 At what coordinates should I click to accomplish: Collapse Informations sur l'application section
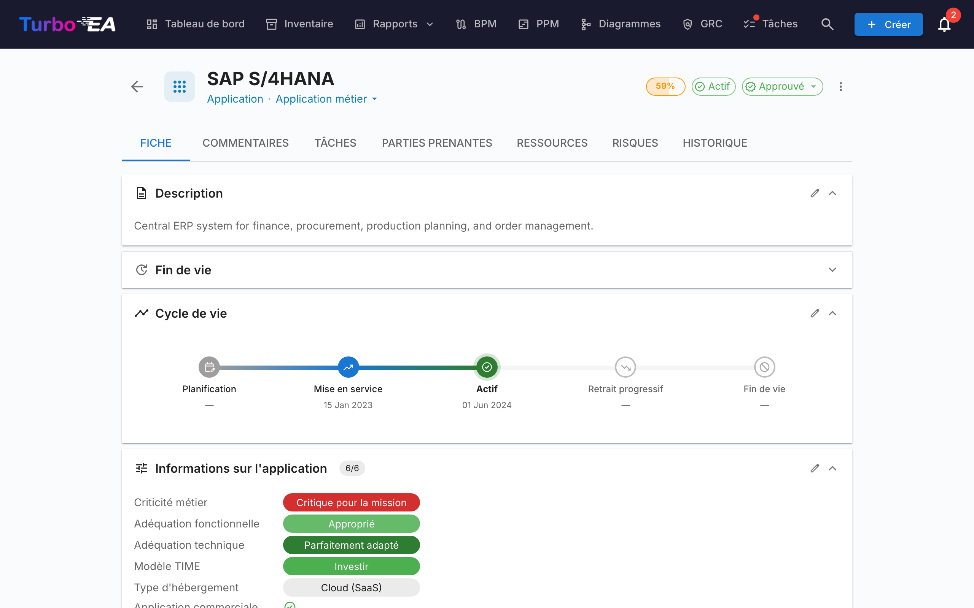(832, 469)
